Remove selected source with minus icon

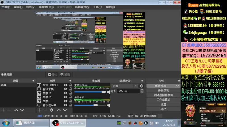click(46, 110)
